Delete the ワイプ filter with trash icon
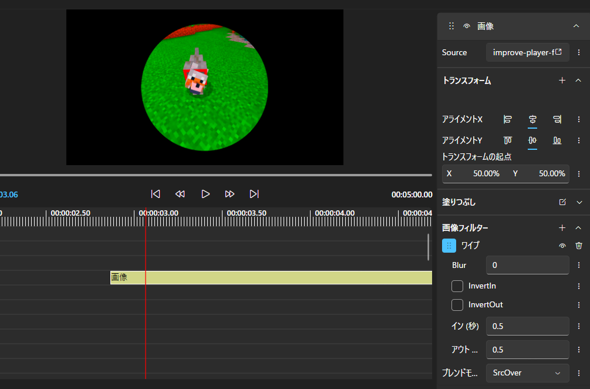This screenshot has height=389, width=590. click(579, 246)
